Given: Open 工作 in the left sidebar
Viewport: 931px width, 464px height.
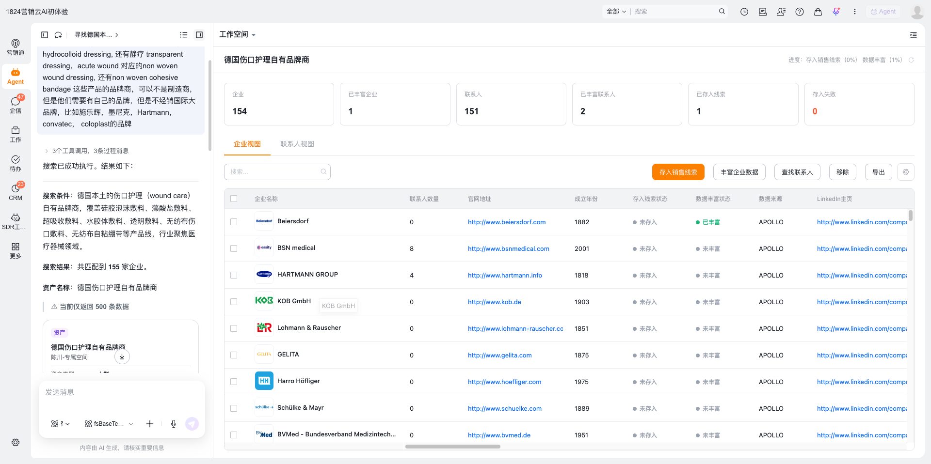Looking at the screenshot, I should pos(16,135).
